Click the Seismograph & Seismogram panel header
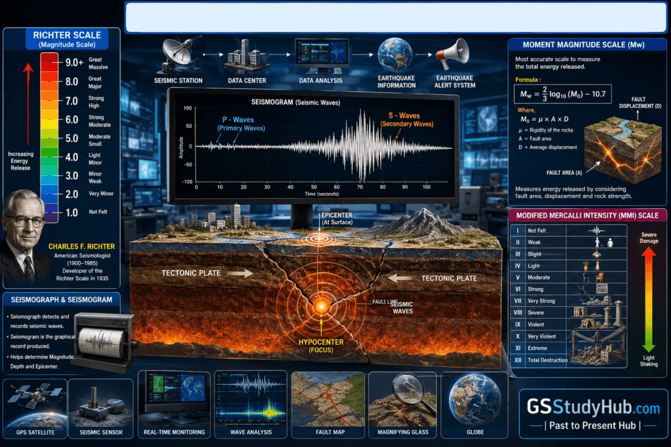This screenshot has height=447, width=671. pyautogui.click(x=62, y=300)
